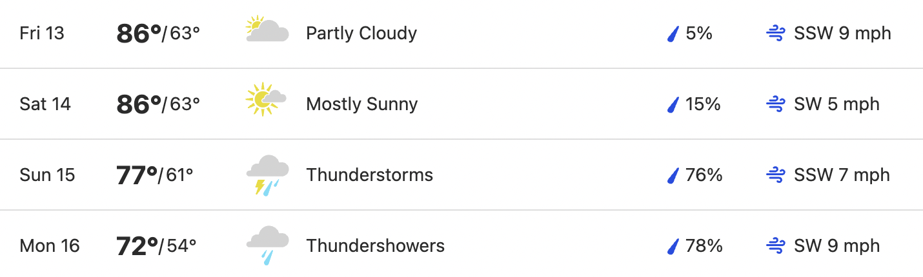The width and height of the screenshot is (923, 277).
Task: Click the raindrop icon beside 78%
Action: 673,246
